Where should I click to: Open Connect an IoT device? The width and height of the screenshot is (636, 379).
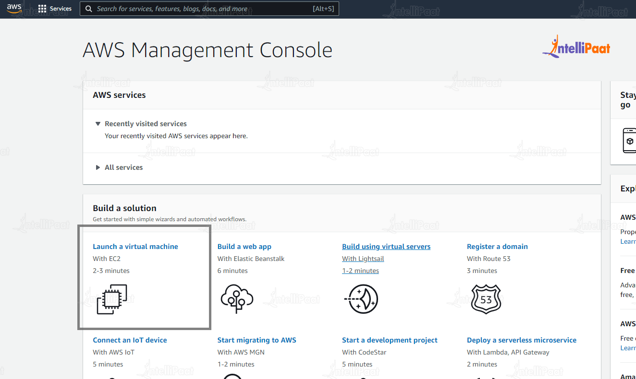[x=130, y=340]
